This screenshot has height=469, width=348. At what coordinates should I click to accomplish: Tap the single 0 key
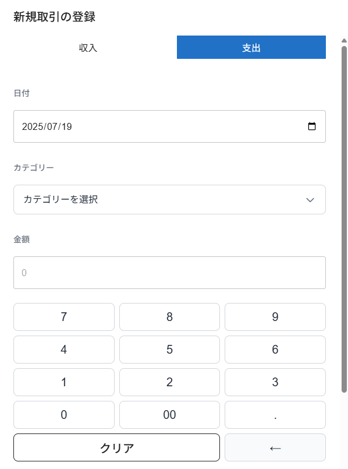pyautogui.click(x=64, y=415)
